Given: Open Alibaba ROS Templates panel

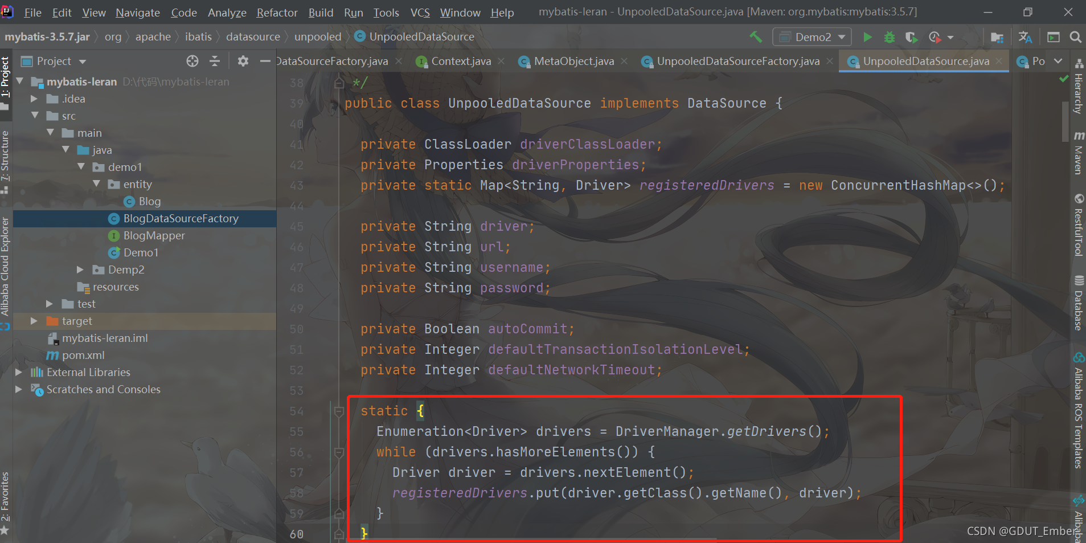Looking at the screenshot, I should click(1079, 410).
